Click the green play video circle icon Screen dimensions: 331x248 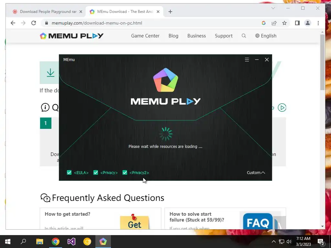pos(282,108)
